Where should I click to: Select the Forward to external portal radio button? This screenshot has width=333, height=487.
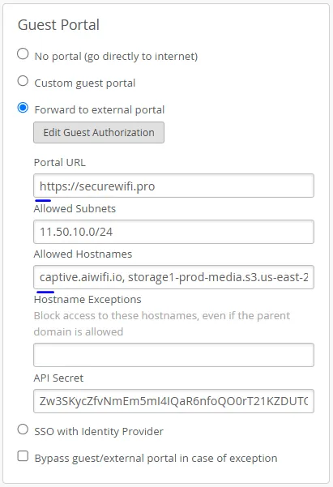click(23, 108)
